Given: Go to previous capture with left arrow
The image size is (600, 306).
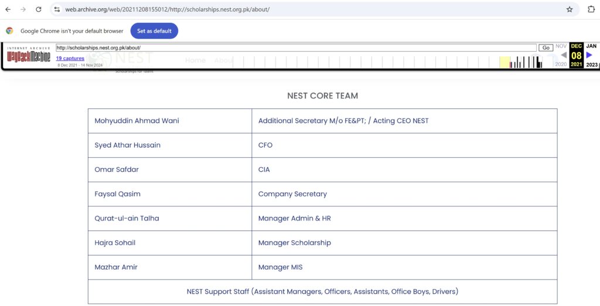Looking at the screenshot, I should pos(564,55).
